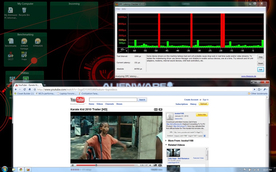
Task: Bookmark this page with the star icon
Action: tap(35, 89)
